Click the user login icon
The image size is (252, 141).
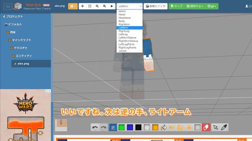pyautogui.click(x=247, y=6)
